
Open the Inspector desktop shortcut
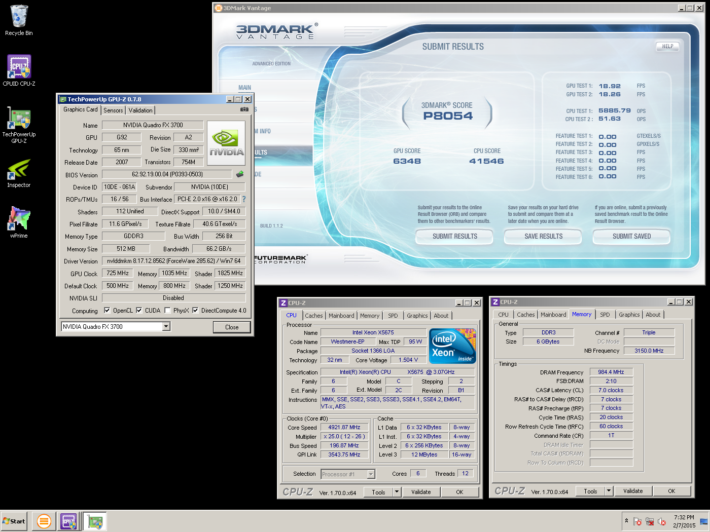pos(19,173)
